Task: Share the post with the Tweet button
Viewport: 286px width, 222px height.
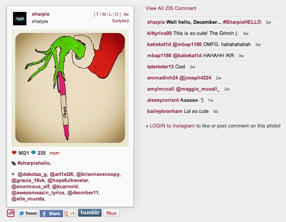Action: [28, 213]
